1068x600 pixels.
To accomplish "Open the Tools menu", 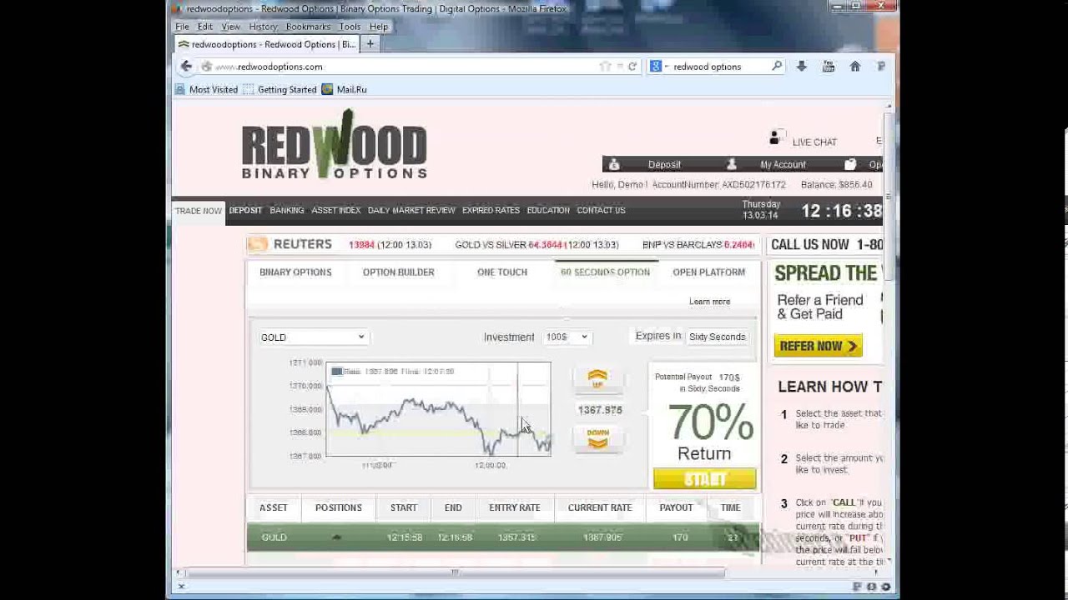I will pyautogui.click(x=350, y=27).
